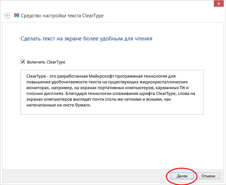This screenshot has height=185, width=226.
Task: Click the "Отмена" button
Action: [208, 176]
